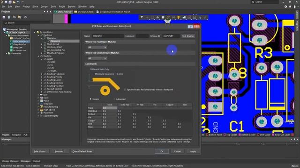300x168 pixels.
Task: Click the OK button
Action: tap(162, 151)
